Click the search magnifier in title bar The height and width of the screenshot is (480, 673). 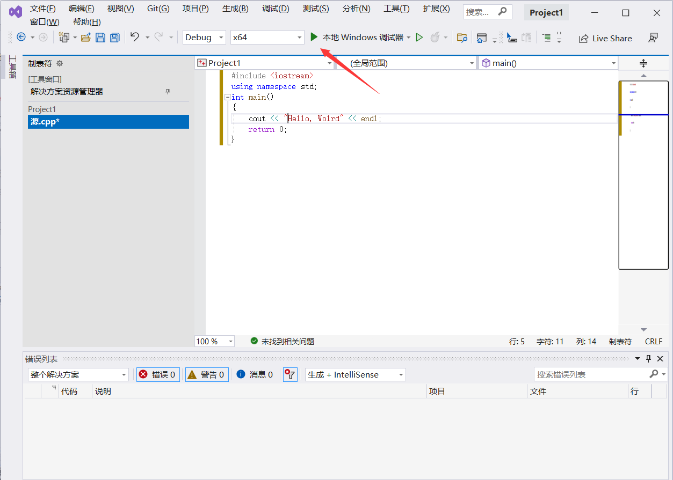click(x=502, y=11)
